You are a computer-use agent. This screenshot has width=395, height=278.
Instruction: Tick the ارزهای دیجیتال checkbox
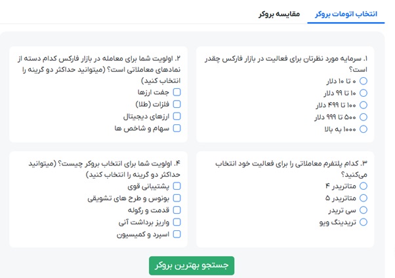pyautogui.click(x=177, y=116)
